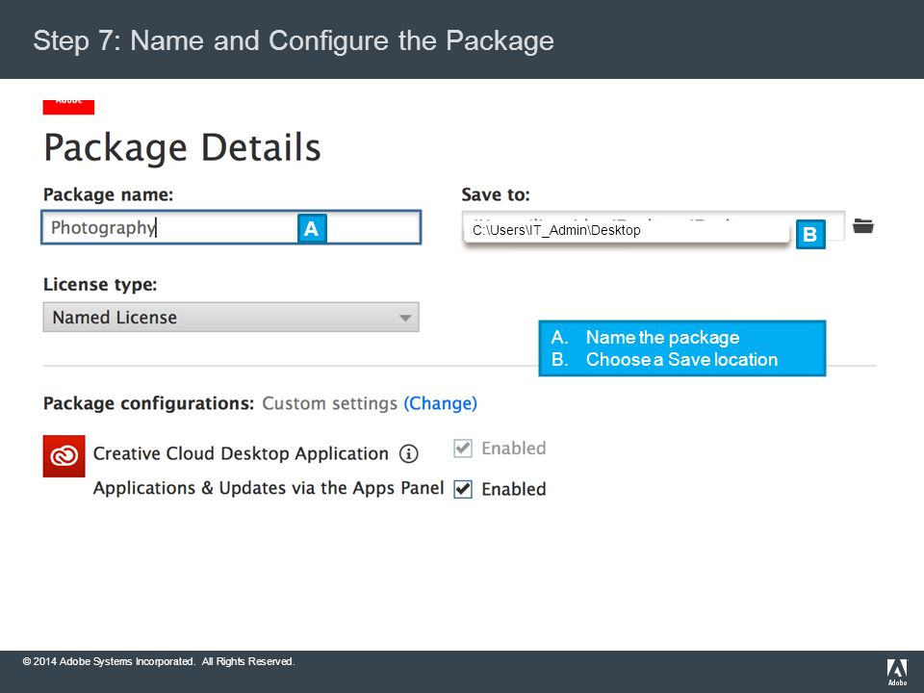Click the "Package name:" label
Screen dimensions: 924x693
point(109,194)
